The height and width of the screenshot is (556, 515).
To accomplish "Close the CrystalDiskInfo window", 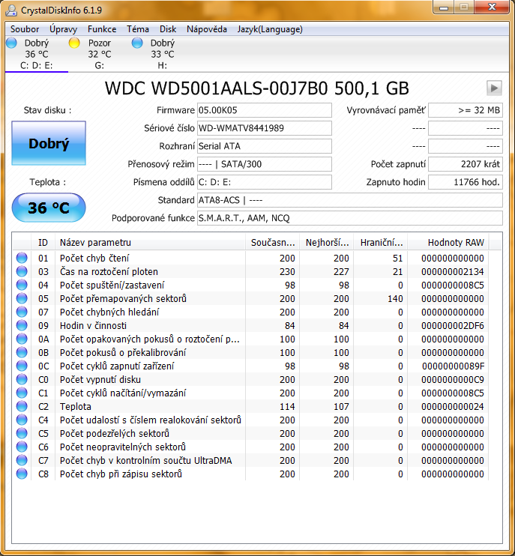I will click(492, 7).
